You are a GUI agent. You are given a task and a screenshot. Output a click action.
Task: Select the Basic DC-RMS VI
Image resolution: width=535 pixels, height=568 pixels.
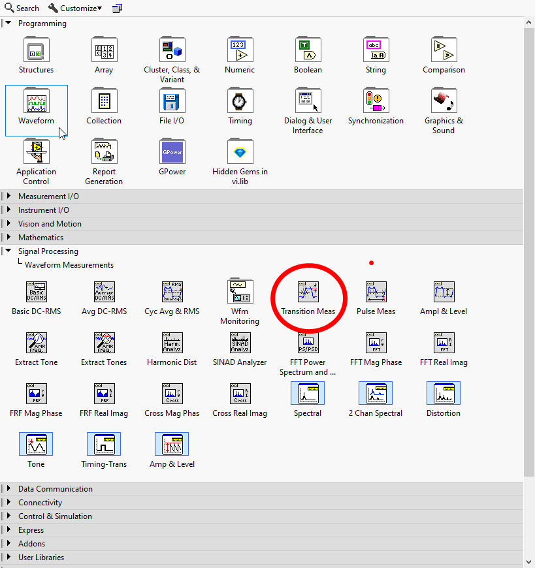tap(36, 293)
